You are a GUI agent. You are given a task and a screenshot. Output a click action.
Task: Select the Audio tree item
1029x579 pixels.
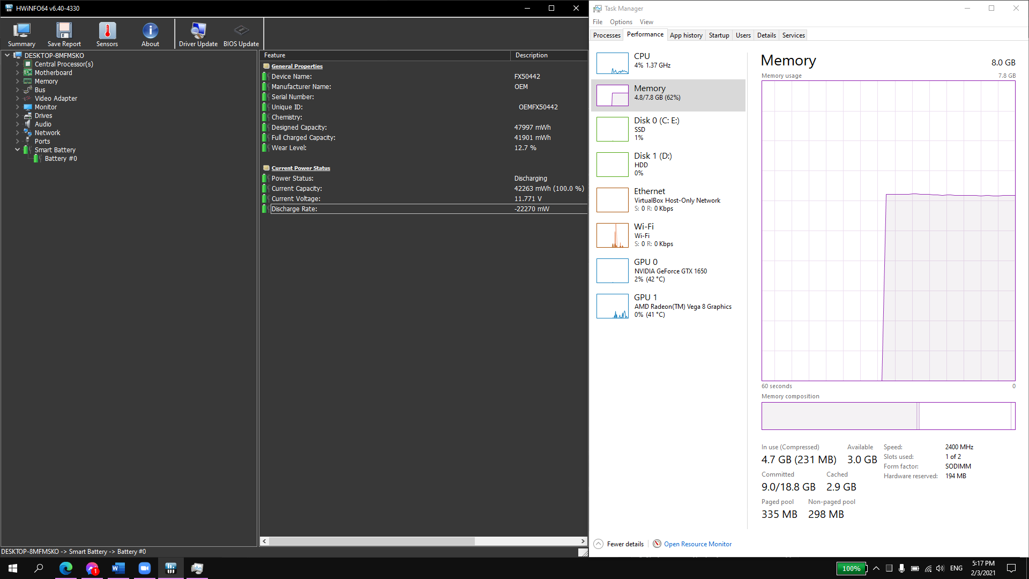pos(43,124)
